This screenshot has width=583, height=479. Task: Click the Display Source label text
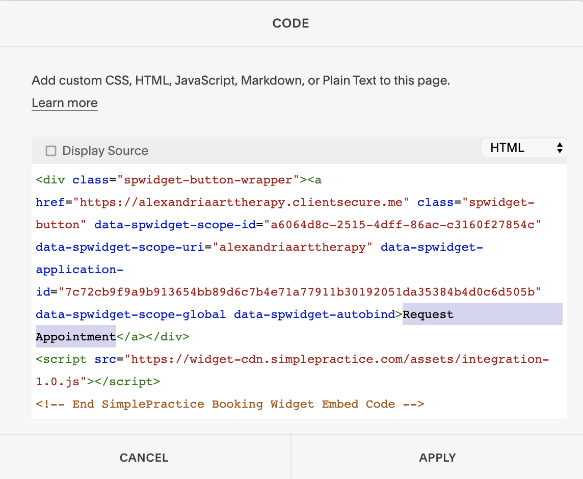(x=105, y=150)
